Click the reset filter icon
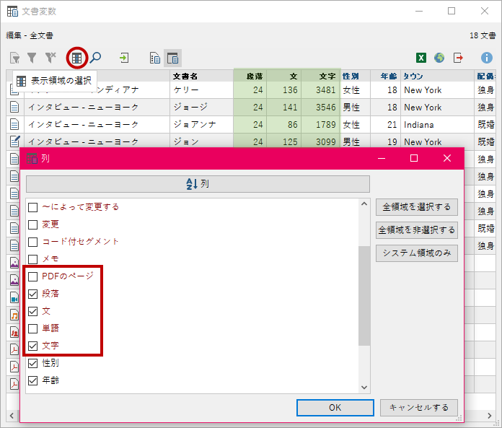Viewport: 502px width, 428px height. point(50,58)
